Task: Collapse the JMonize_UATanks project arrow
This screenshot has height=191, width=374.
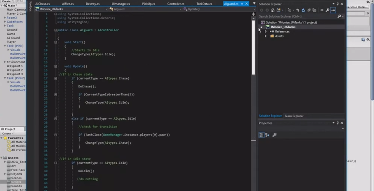Action: pyautogui.click(x=261, y=27)
